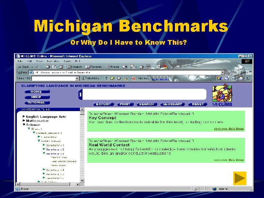Screen dimensions: 264x198
Task: Click the Search for input box
Action: [54, 78]
